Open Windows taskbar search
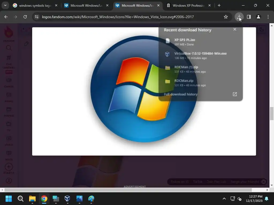The height and width of the screenshot is (205, 274). [20, 199]
